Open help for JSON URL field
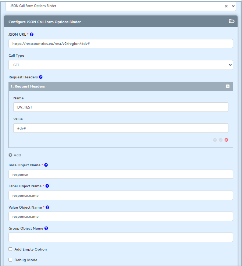The height and width of the screenshot is (266, 242). point(32,34)
